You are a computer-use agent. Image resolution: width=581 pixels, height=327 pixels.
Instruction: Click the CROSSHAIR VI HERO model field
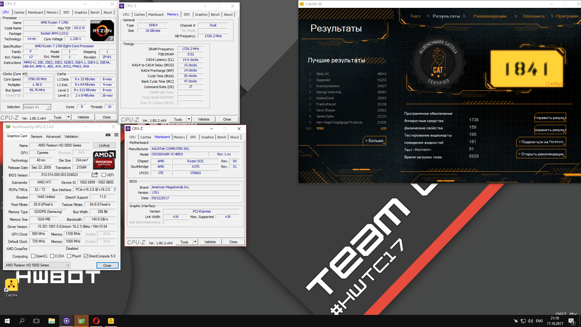click(179, 154)
